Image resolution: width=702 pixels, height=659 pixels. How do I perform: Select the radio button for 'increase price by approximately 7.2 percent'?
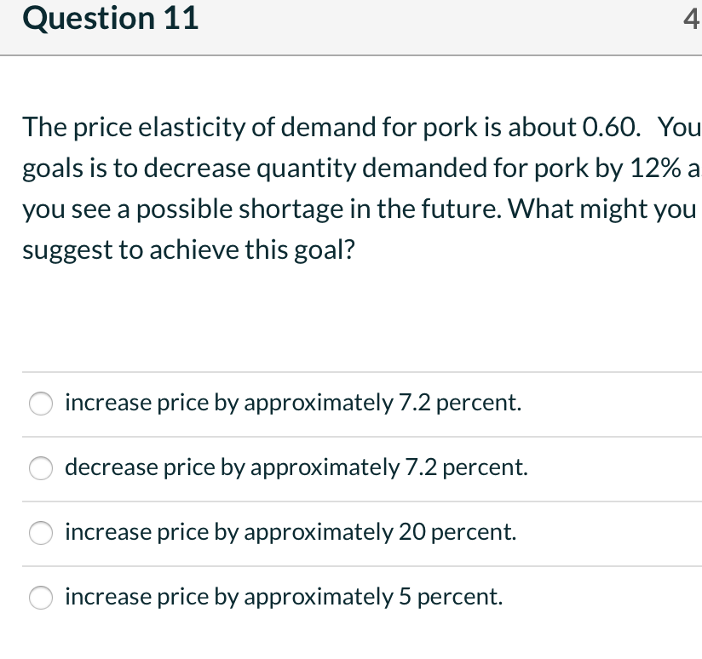pyautogui.click(x=41, y=404)
